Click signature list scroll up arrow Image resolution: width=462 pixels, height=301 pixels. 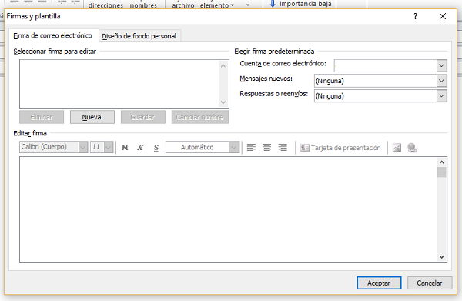coord(223,66)
